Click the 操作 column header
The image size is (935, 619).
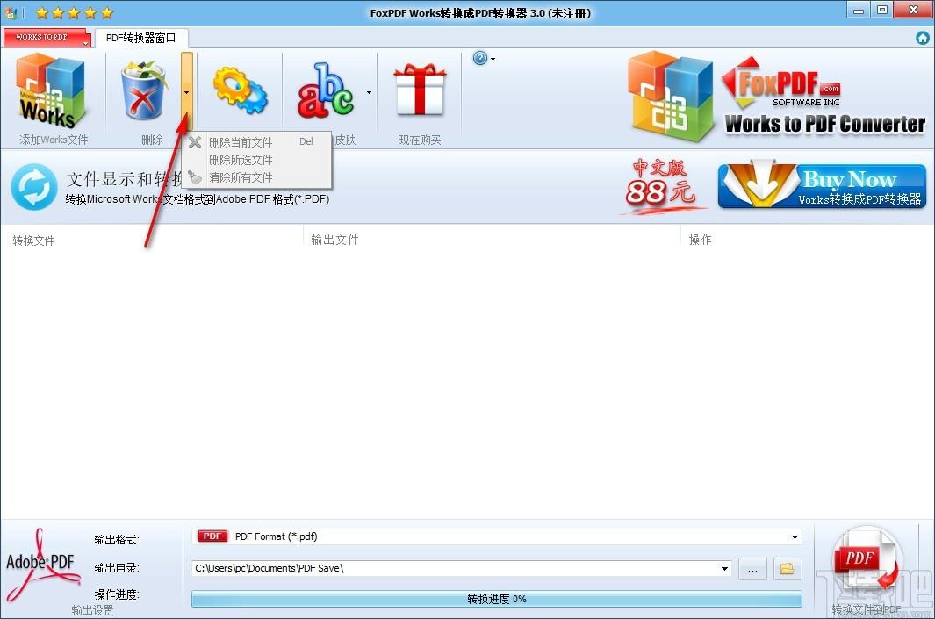point(700,240)
